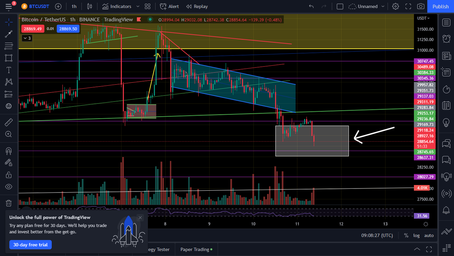Remove all drawings with the trash icon
The image size is (454, 256).
pos(9,203)
